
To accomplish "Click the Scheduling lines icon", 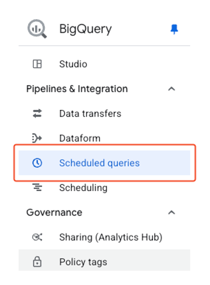I will pos(37,187).
